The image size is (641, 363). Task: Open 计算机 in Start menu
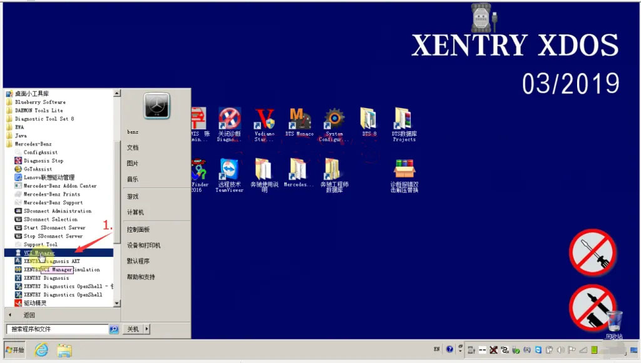click(135, 212)
